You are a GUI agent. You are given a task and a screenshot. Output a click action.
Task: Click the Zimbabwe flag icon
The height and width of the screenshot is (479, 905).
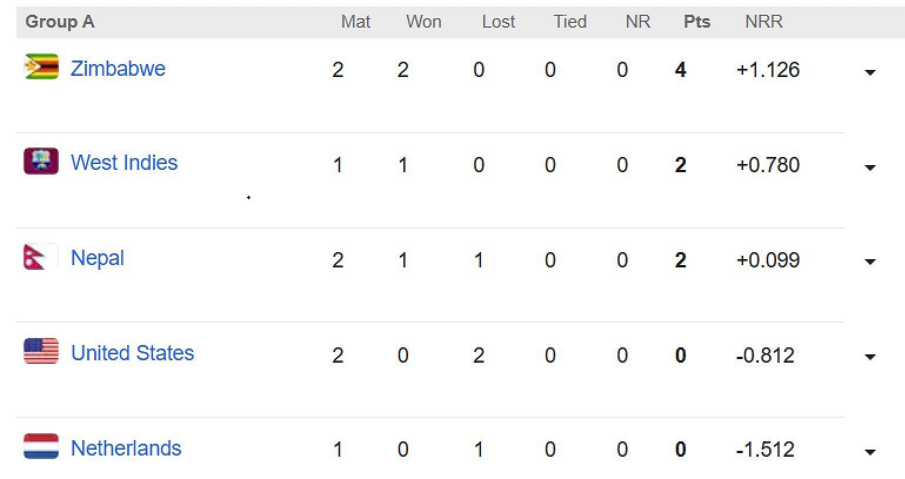click(41, 67)
